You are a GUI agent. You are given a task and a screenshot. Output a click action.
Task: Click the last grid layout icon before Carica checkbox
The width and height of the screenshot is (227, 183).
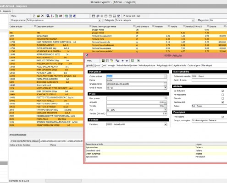tap(118, 16)
